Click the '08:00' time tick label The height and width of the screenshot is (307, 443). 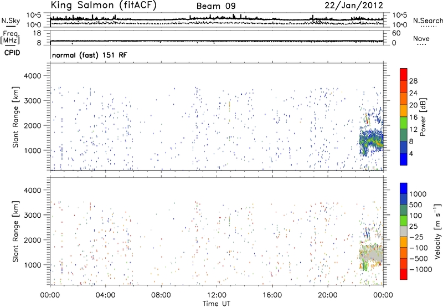pos(161,295)
